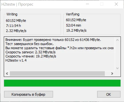The image size is (124, 102).
Task: Click the Verifying 19.2 MByte/s speed value
Action: [76, 30]
